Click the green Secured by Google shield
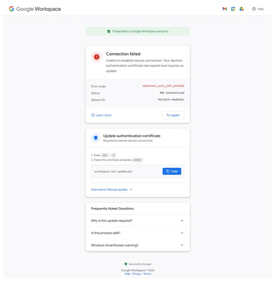Image resolution: width=277 pixels, height=284 pixels. coord(126,264)
